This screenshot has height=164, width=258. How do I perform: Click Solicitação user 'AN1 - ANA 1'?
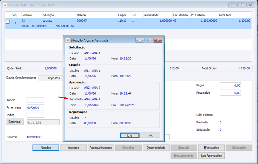tap(92, 53)
